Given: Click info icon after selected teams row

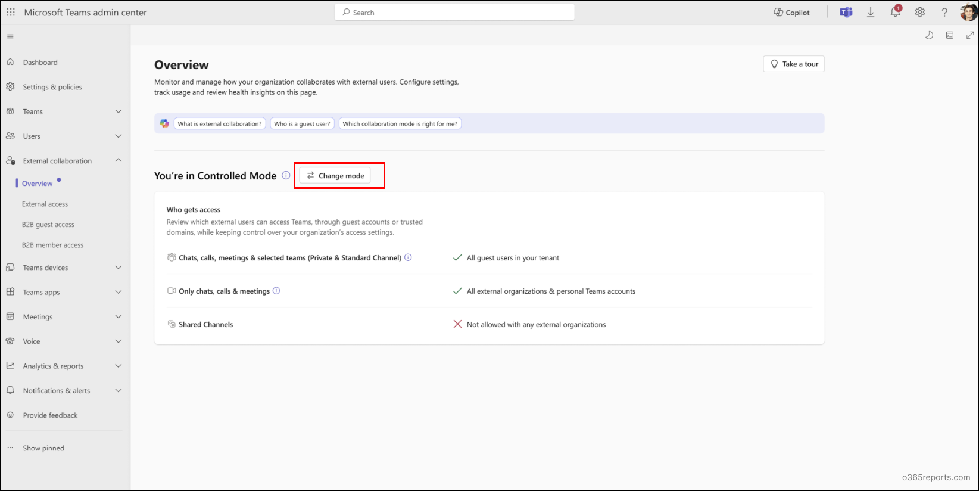Looking at the screenshot, I should click(x=408, y=257).
